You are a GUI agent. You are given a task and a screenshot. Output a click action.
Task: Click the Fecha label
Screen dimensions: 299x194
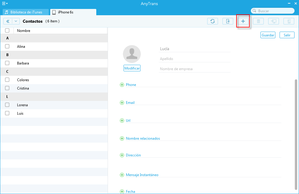click(130, 192)
